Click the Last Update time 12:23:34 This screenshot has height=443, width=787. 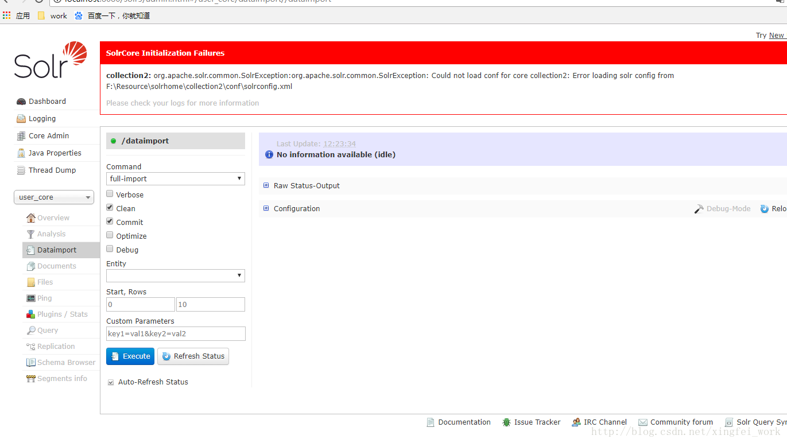pyautogui.click(x=339, y=144)
